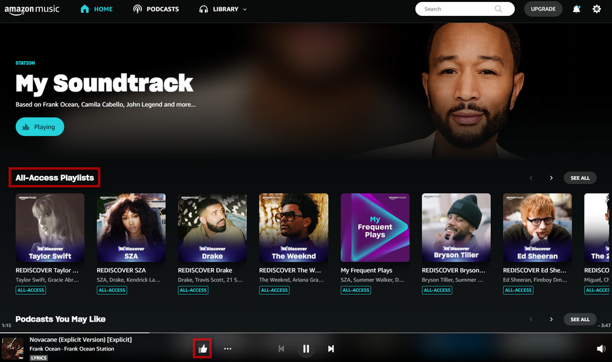Viewport: 612px width, 362px height.
Task: Click ALL-ACCESS badge under REDISCOVER The Weeknd
Action: point(274,290)
